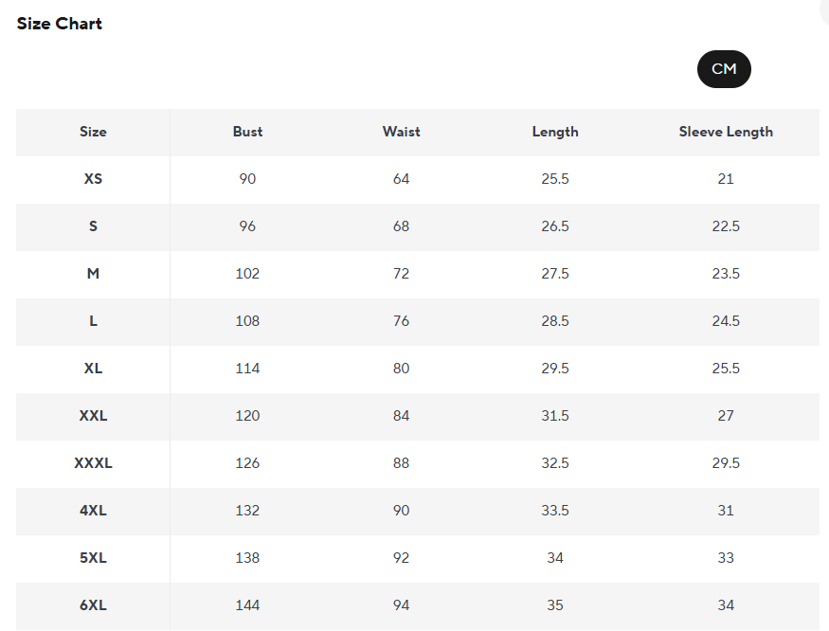
Task: Click the Waist column header
Action: point(401,132)
